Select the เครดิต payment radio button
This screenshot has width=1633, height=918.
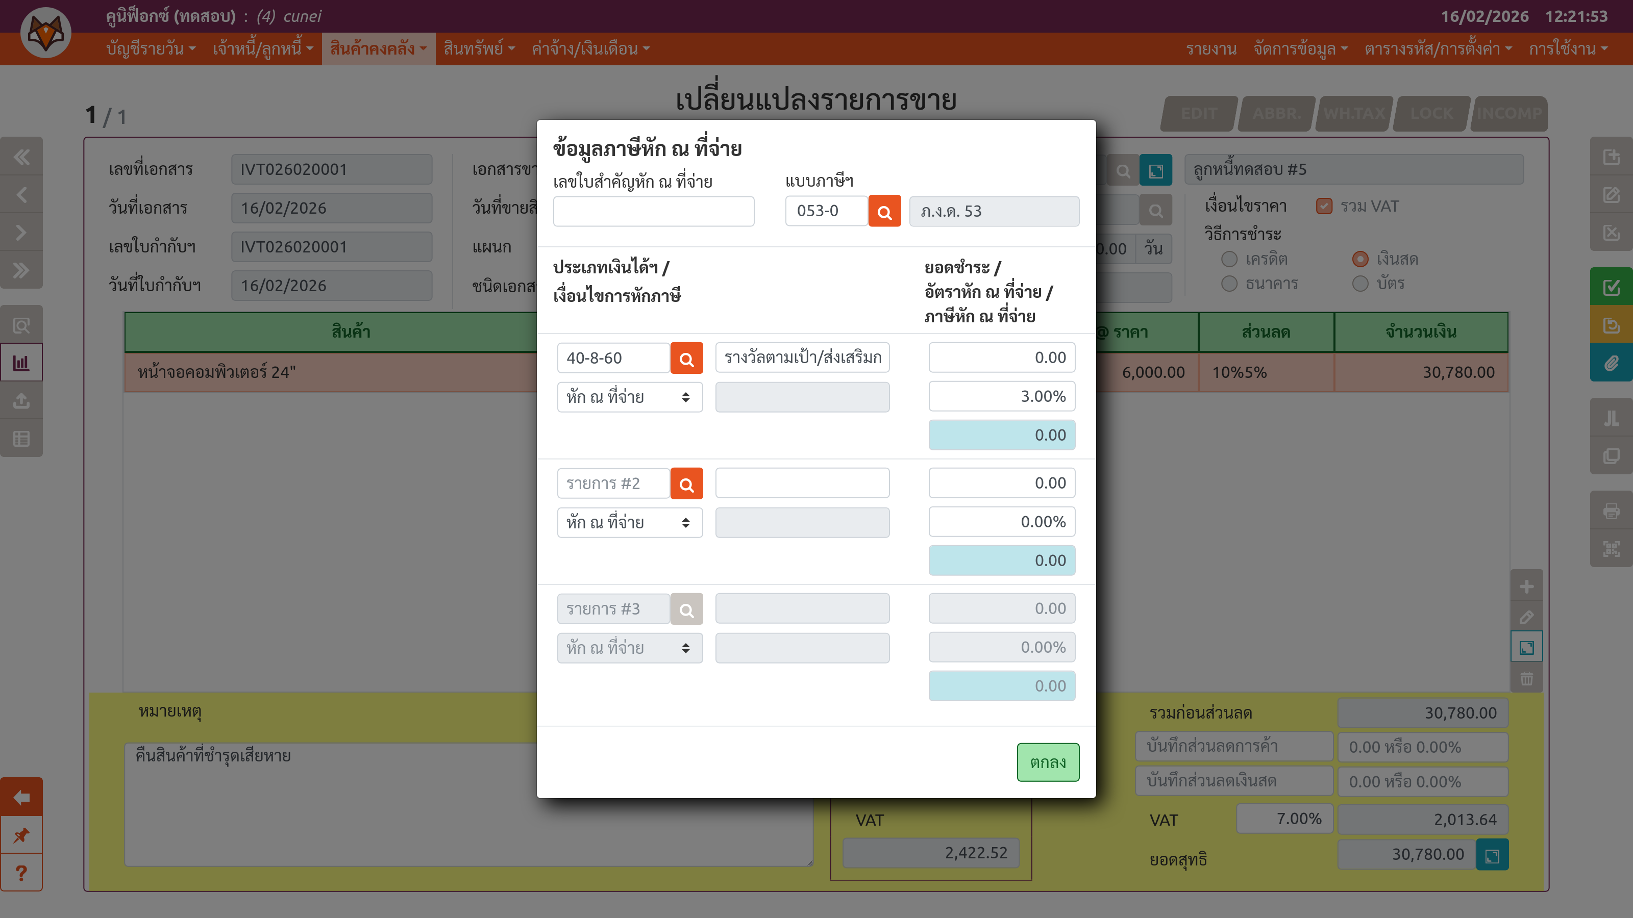click(1229, 259)
